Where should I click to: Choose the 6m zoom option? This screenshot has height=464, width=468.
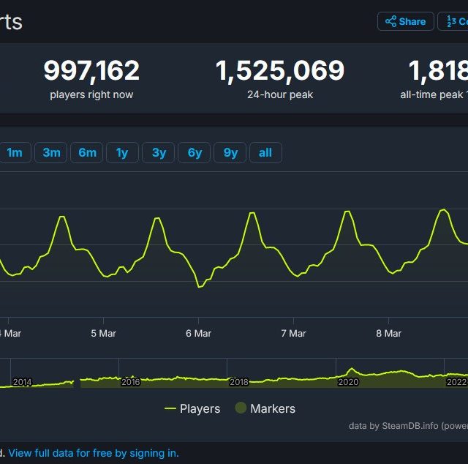pyautogui.click(x=88, y=152)
